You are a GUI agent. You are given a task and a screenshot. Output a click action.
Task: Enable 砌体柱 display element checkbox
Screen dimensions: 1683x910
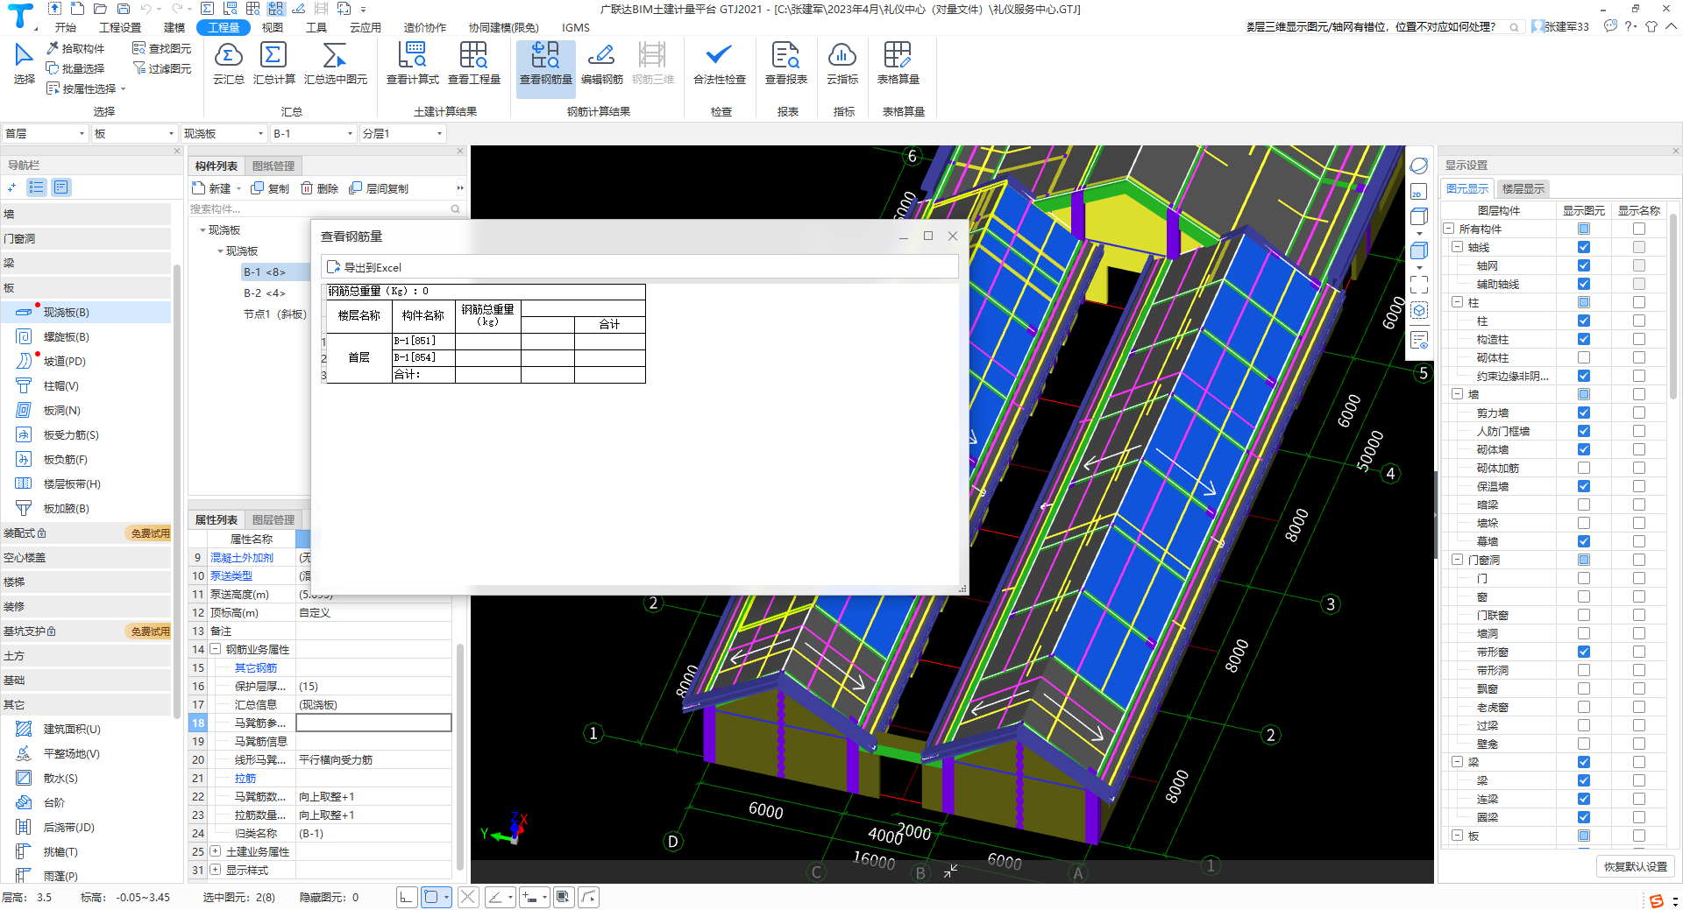[x=1584, y=357]
